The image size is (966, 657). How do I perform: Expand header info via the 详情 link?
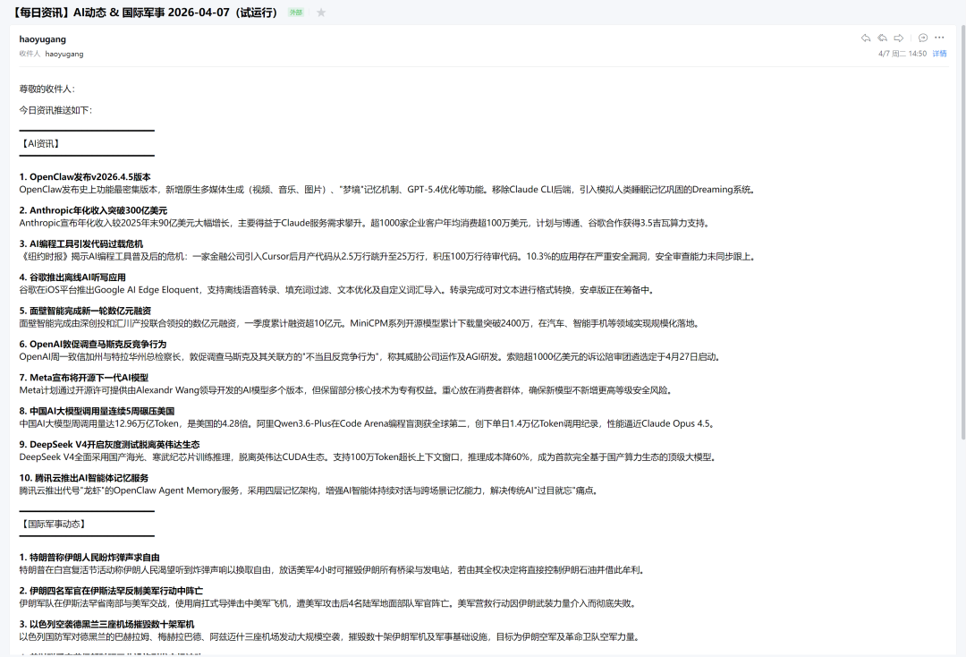[x=939, y=54]
